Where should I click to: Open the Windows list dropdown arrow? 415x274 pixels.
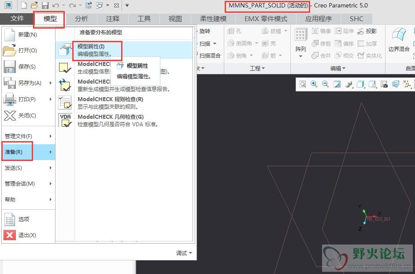[x=107, y=5]
